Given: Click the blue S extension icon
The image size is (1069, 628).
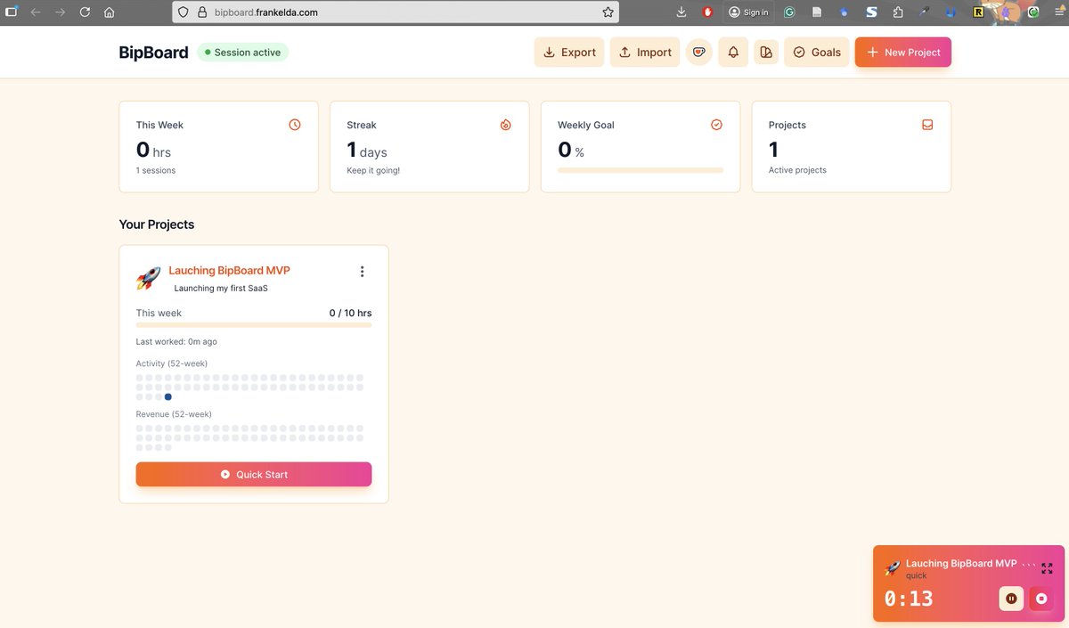Looking at the screenshot, I should [871, 12].
